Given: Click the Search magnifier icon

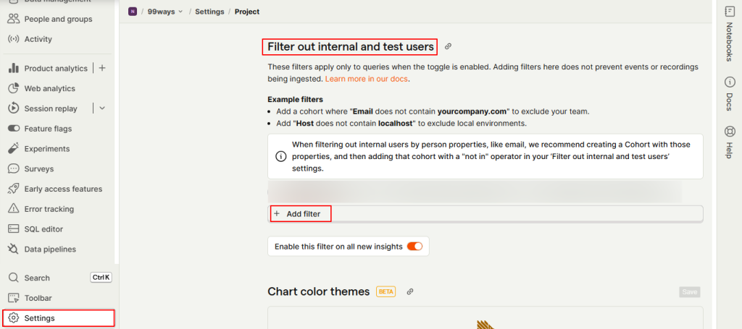Looking at the screenshot, I should 14,278.
